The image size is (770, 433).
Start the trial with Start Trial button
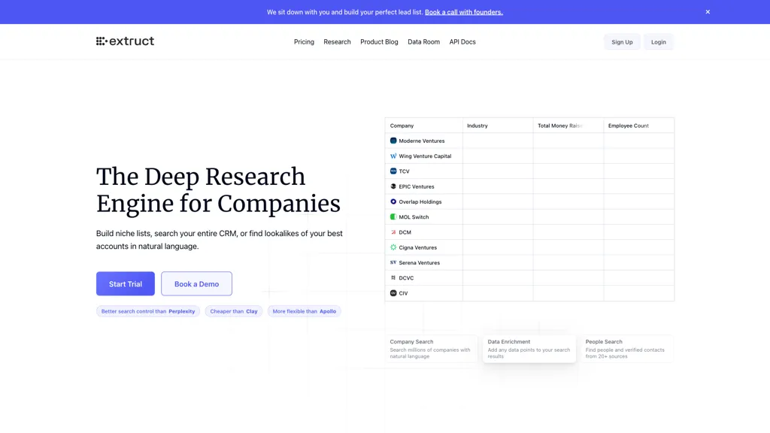126,283
